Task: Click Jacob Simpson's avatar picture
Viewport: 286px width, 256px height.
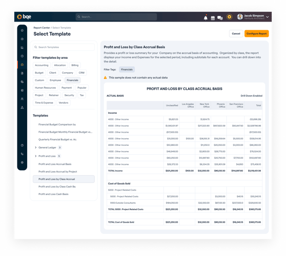Action: [240, 17]
